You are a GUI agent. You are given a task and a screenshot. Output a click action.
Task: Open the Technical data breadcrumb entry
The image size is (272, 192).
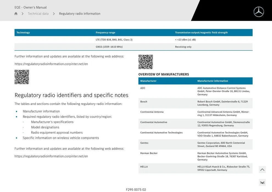(38, 13)
